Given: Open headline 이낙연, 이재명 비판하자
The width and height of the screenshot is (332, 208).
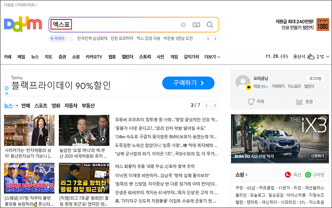Looking at the screenshot, I should click(162, 175).
